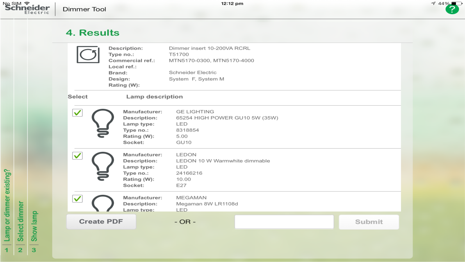Uncheck the LEDON lamp checkbox
Image resolution: width=465 pixels, height=262 pixels.
[x=77, y=156]
